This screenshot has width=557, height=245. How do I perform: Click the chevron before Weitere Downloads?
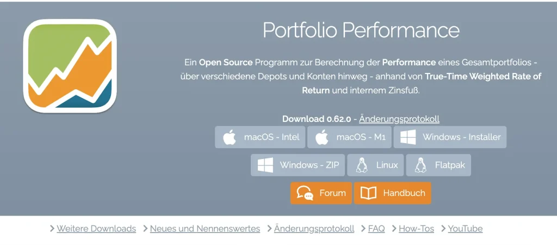pos(52,229)
